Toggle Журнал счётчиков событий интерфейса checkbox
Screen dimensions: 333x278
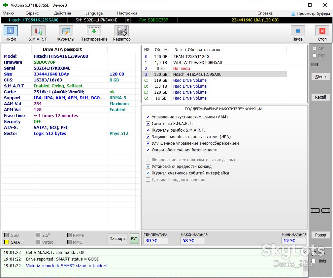[148, 173]
